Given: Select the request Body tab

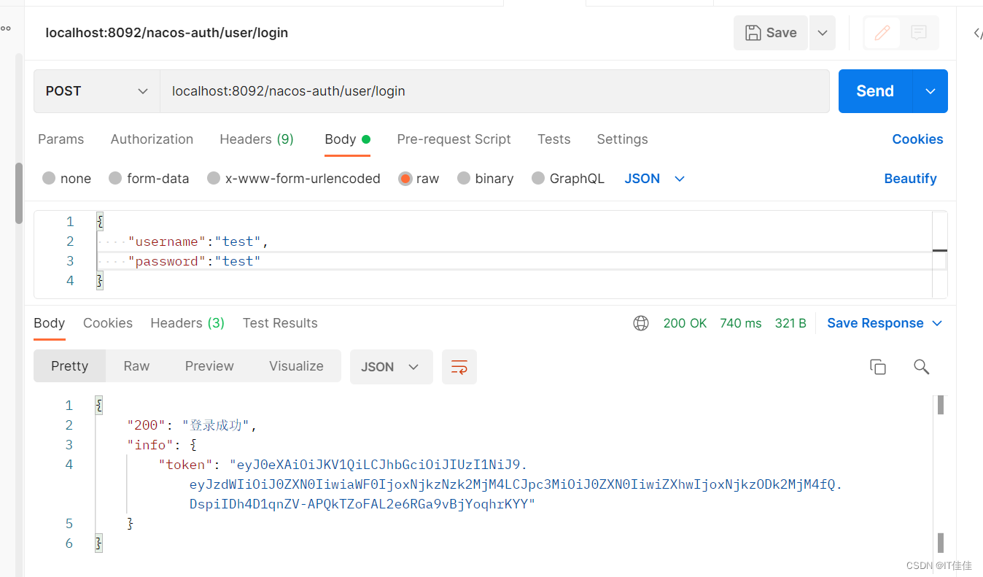Looking at the screenshot, I should (347, 139).
